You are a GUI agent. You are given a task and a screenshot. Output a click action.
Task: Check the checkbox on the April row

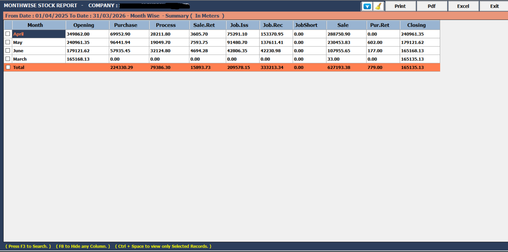[x=8, y=34]
